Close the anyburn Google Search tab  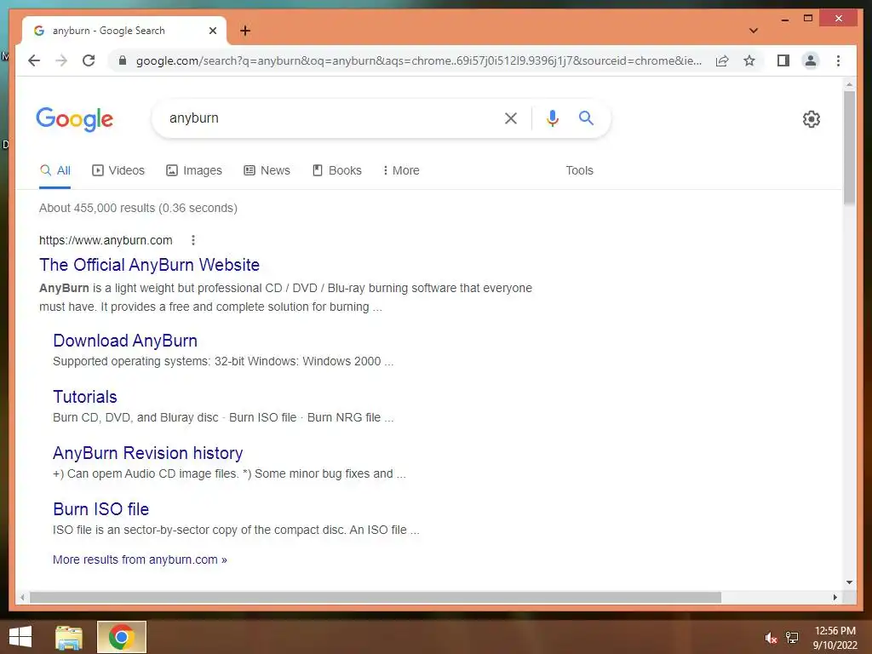tap(212, 31)
